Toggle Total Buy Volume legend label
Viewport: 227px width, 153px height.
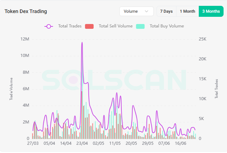(166, 26)
